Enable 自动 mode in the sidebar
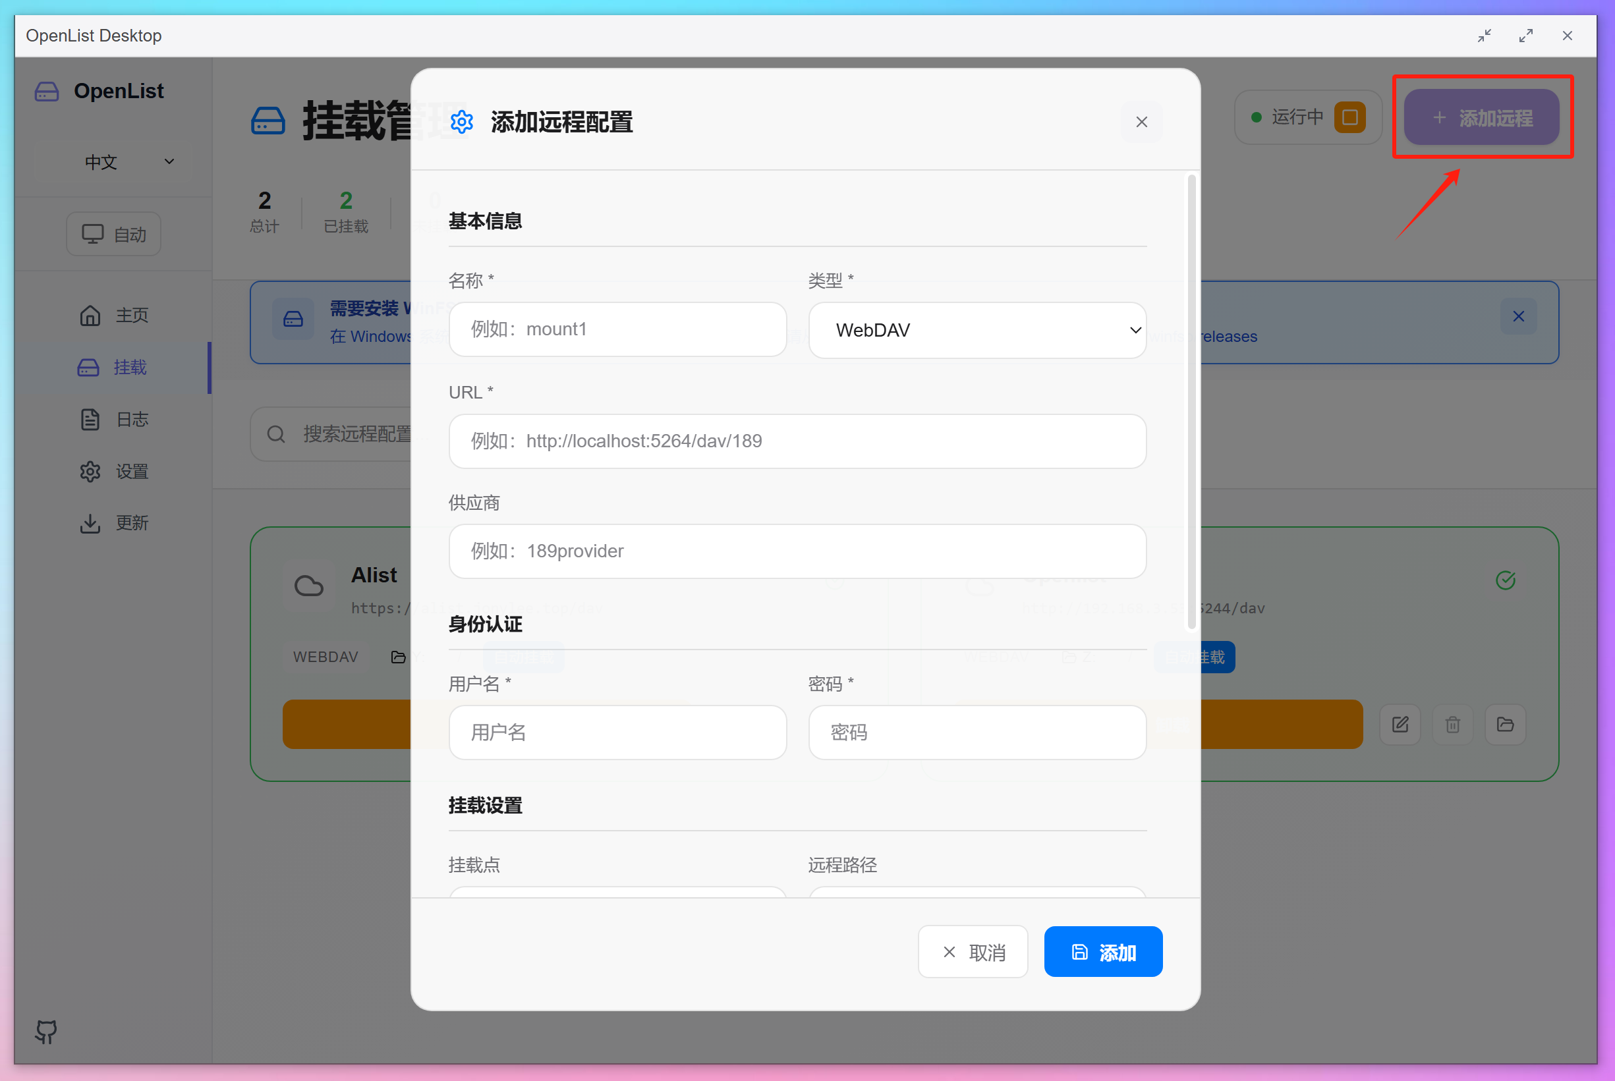The image size is (1615, 1081). coord(113,234)
